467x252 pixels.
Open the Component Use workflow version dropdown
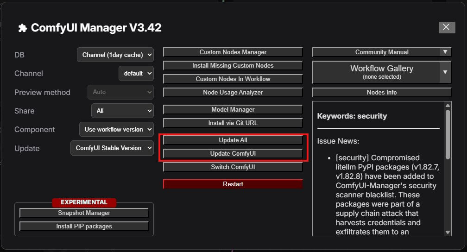[x=116, y=129]
